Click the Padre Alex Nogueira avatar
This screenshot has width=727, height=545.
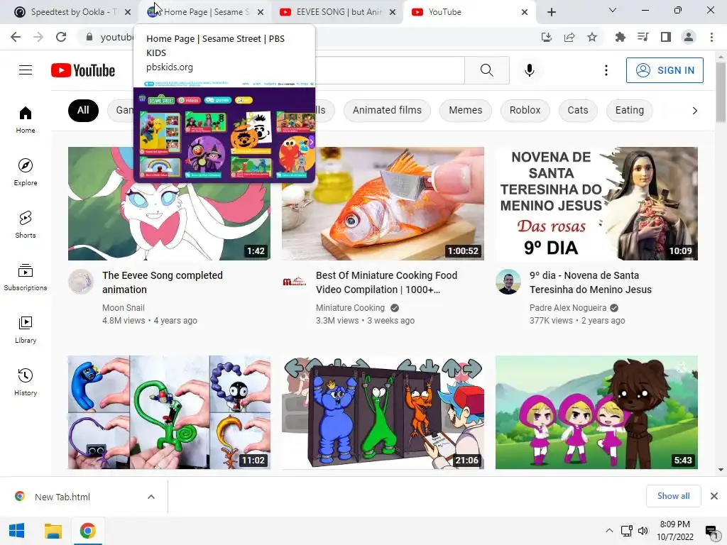(508, 282)
